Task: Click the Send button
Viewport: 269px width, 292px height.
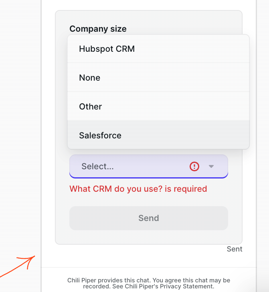Action: tap(149, 218)
